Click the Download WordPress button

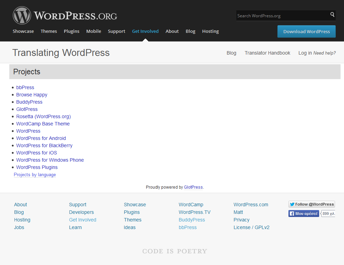point(306,31)
